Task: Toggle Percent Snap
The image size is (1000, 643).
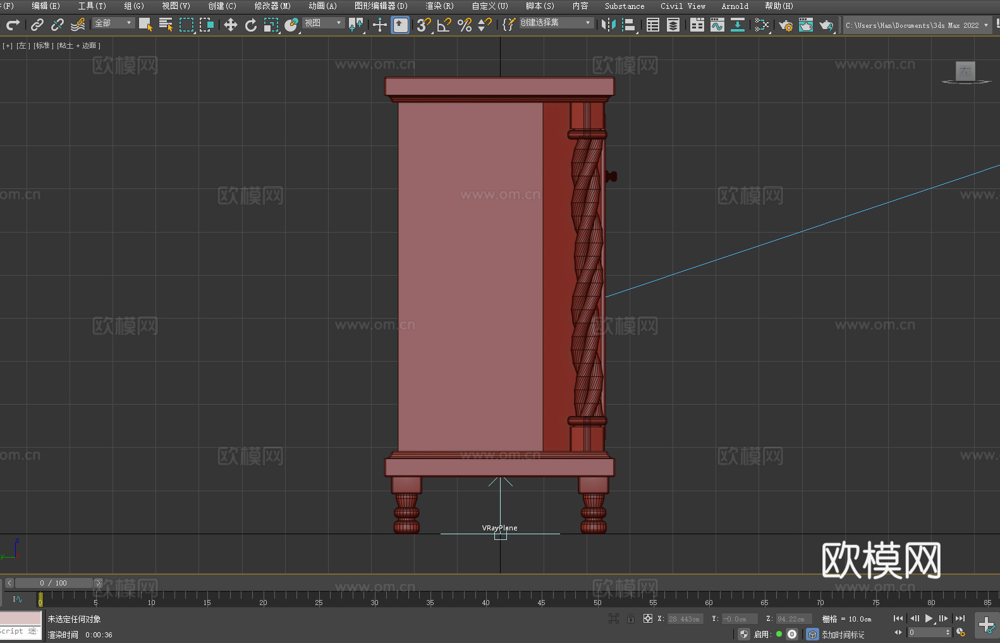Action: [465, 25]
